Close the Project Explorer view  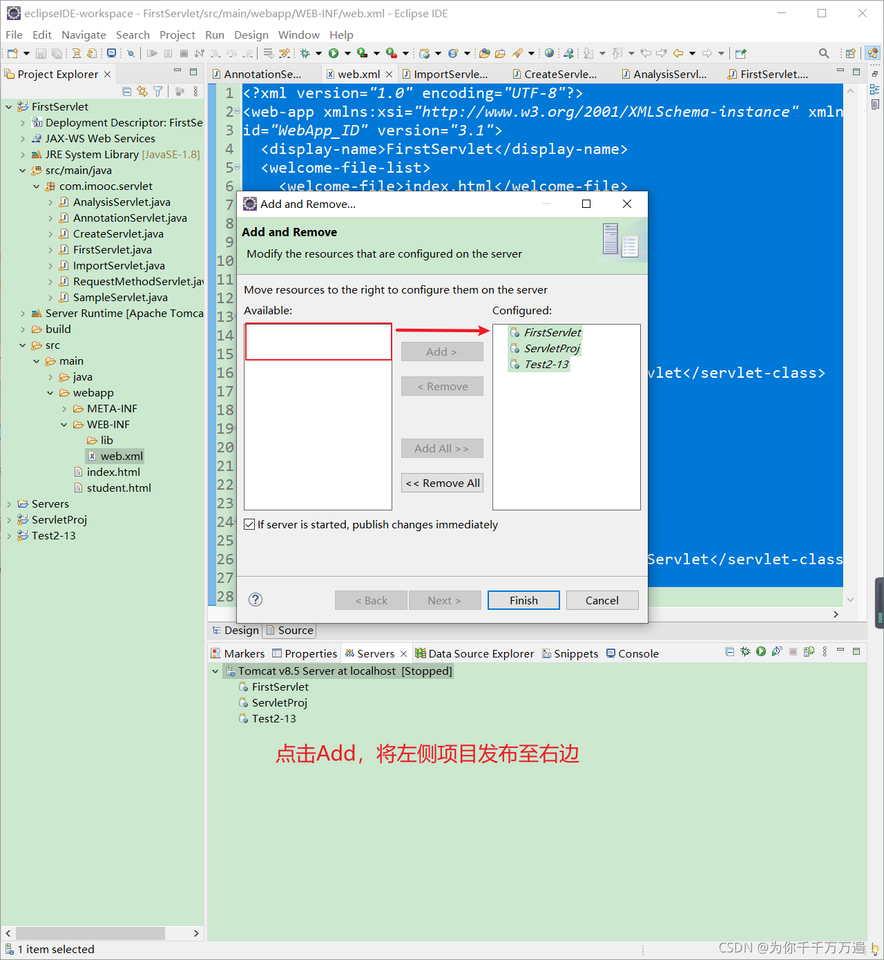click(x=107, y=75)
